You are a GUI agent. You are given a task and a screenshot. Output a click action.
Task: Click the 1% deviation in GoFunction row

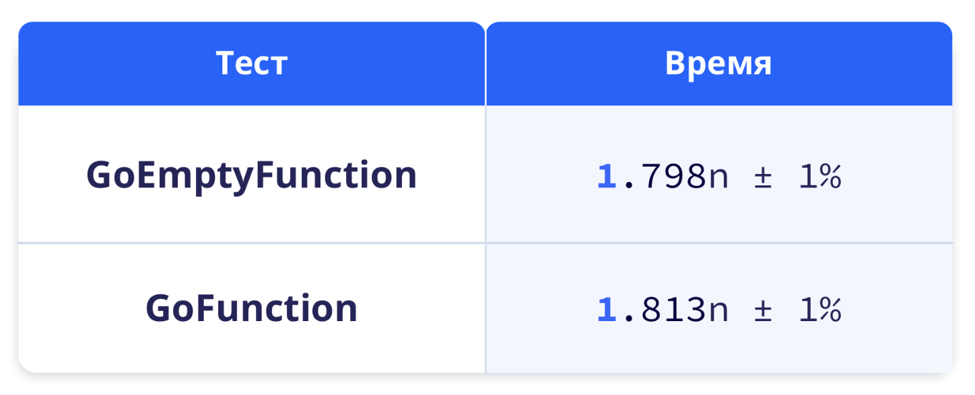point(819,310)
